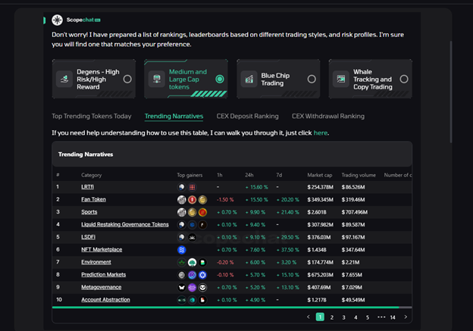Open the LRTfi category link
The width and height of the screenshot is (473, 331).
pyautogui.click(x=87, y=187)
